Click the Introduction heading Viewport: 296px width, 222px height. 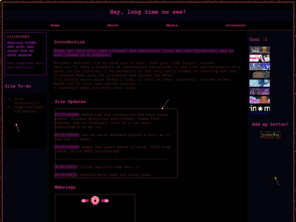69,42
